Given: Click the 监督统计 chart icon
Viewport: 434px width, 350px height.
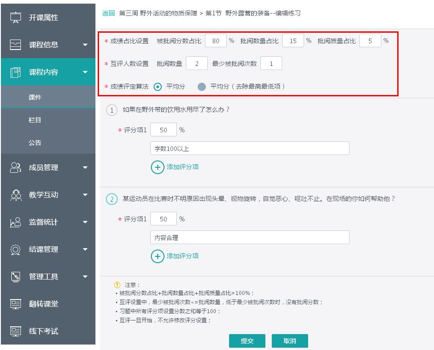Looking at the screenshot, I should point(15,222).
